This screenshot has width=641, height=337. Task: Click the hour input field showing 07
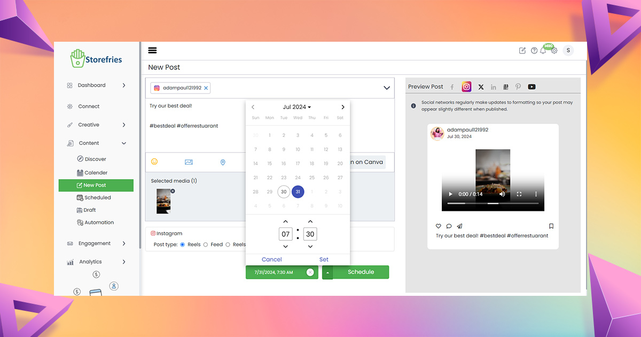point(286,234)
